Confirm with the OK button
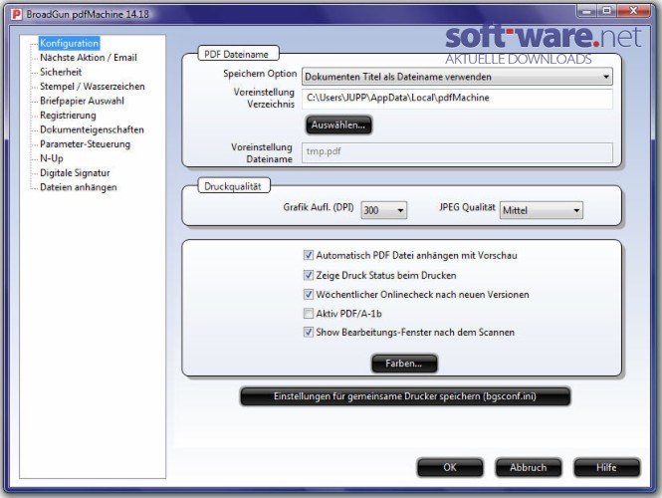Screen dimensions: 662x498 (x=450, y=467)
